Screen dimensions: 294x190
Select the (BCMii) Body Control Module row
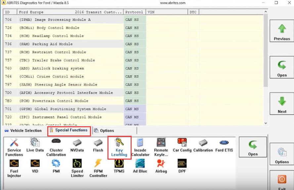click(x=133, y=28)
